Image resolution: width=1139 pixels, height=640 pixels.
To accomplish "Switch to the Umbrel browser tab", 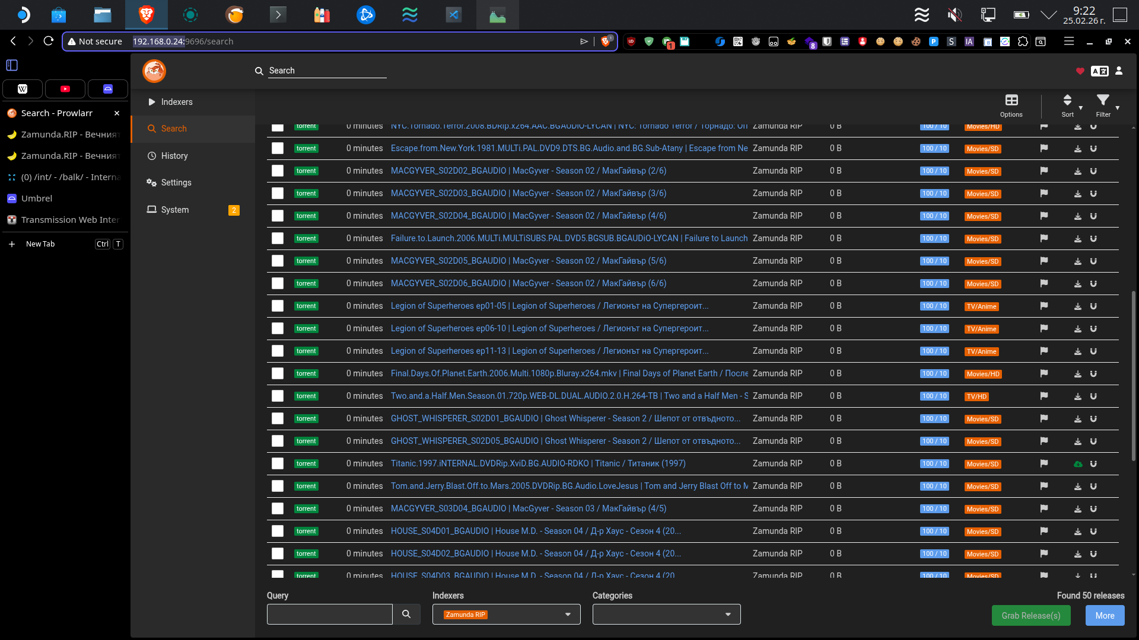I will pos(37,199).
